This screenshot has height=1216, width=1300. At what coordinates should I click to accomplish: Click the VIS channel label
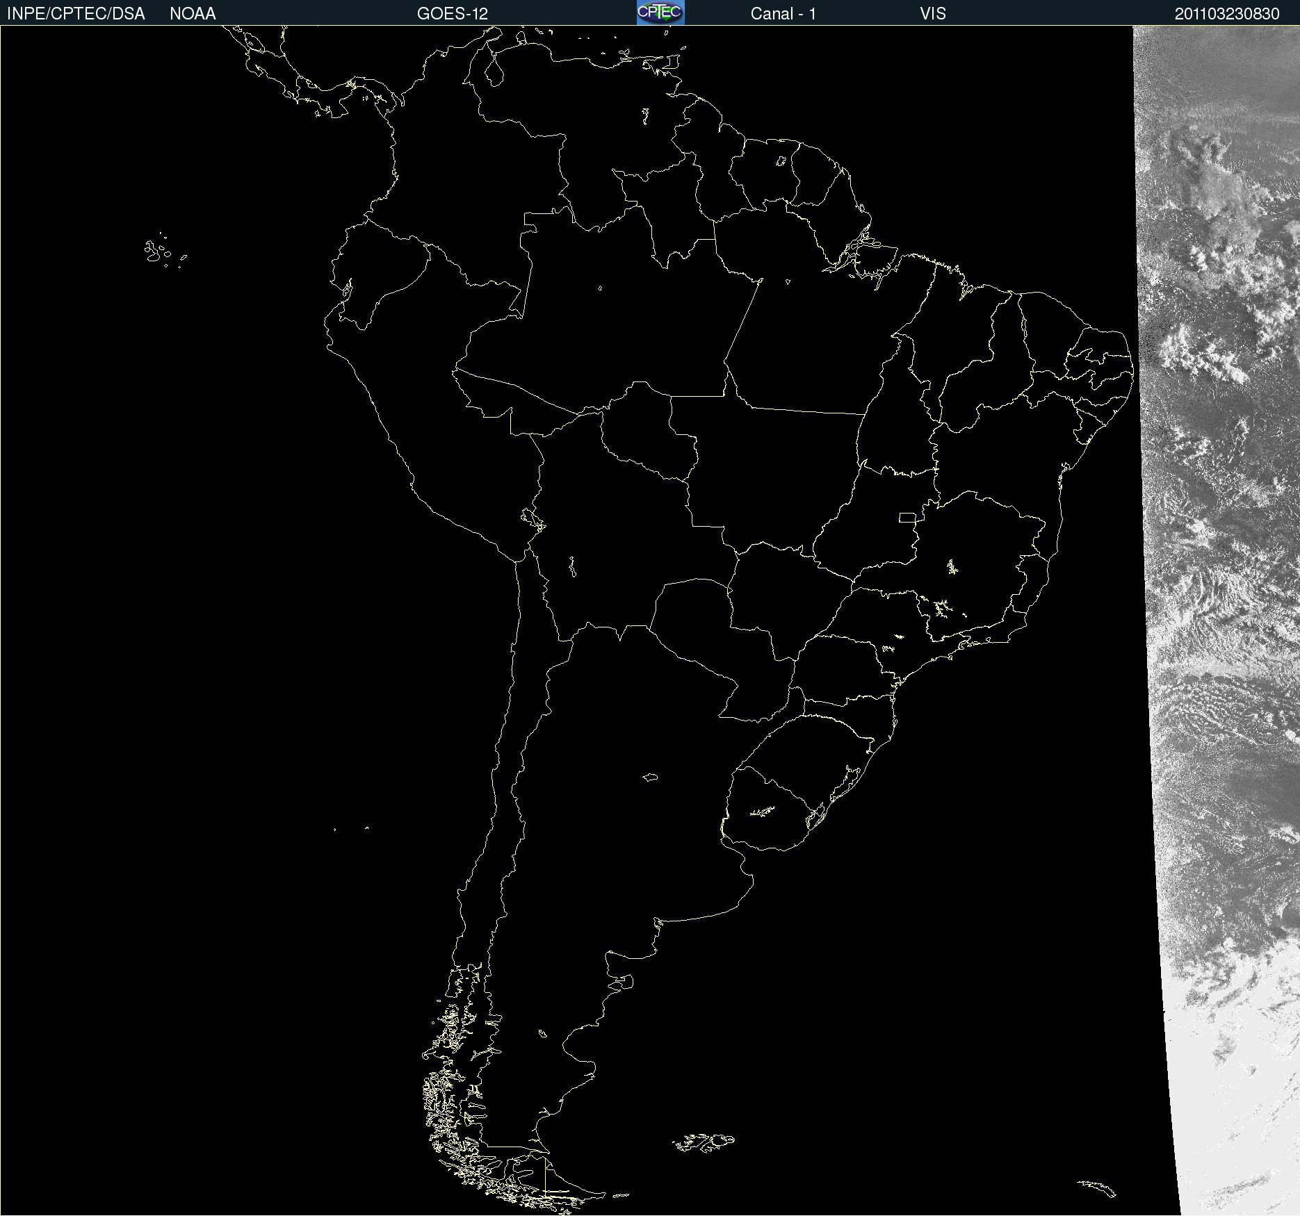tap(933, 14)
